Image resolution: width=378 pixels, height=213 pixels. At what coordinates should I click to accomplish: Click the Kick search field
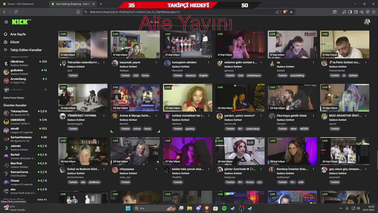[189, 22]
